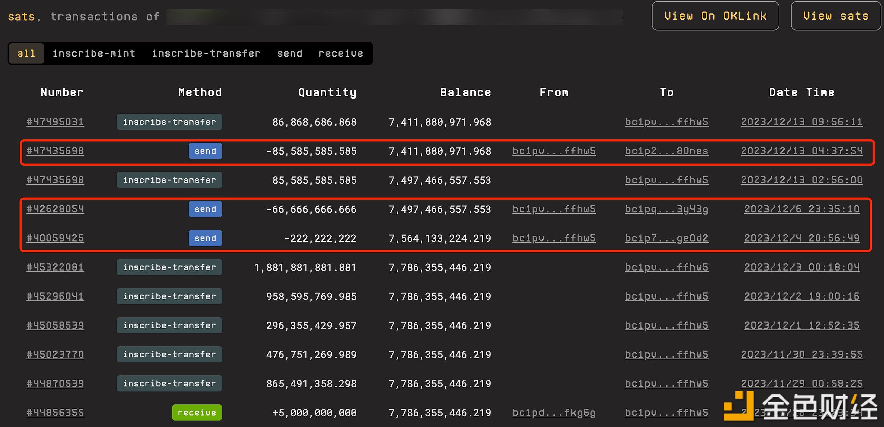
Task: Open To address bc1pv...ffhw5 in the #45296041 row
Action: coord(667,296)
